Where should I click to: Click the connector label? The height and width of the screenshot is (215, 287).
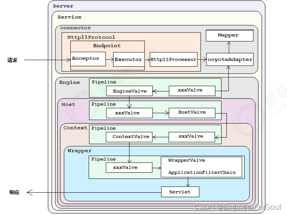tap(76, 28)
